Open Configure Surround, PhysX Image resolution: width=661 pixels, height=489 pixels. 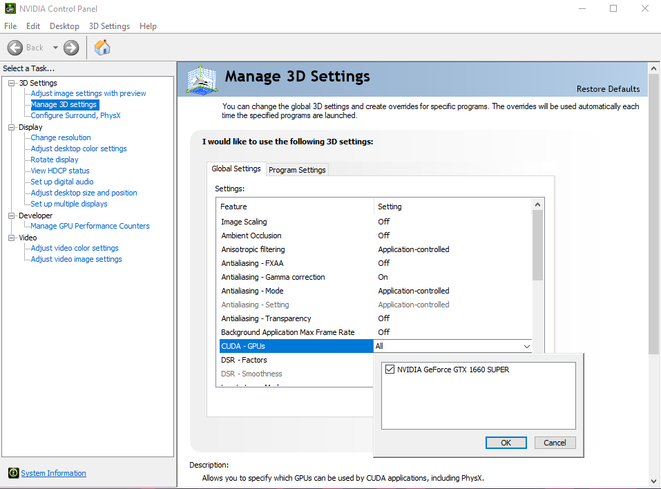[75, 115]
